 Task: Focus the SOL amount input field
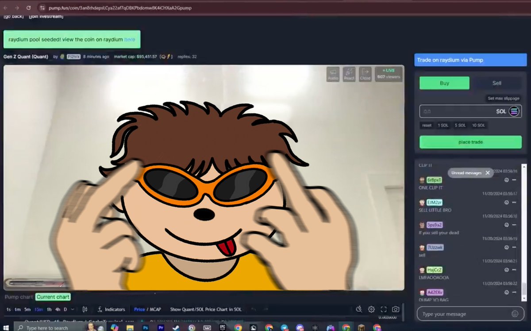[x=470, y=111]
